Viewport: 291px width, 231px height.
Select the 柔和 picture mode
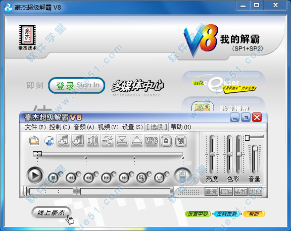[x=240, y=192]
